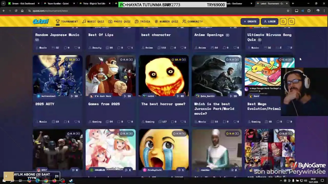Open the Number Quiz section

click(166, 21)
